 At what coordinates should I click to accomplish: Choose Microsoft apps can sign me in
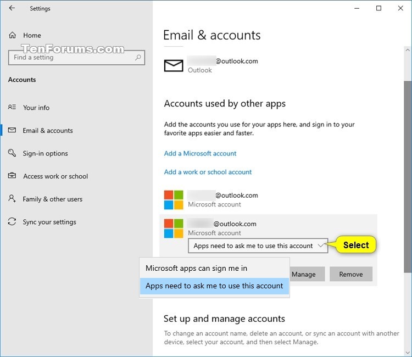[x=214, y=268]
